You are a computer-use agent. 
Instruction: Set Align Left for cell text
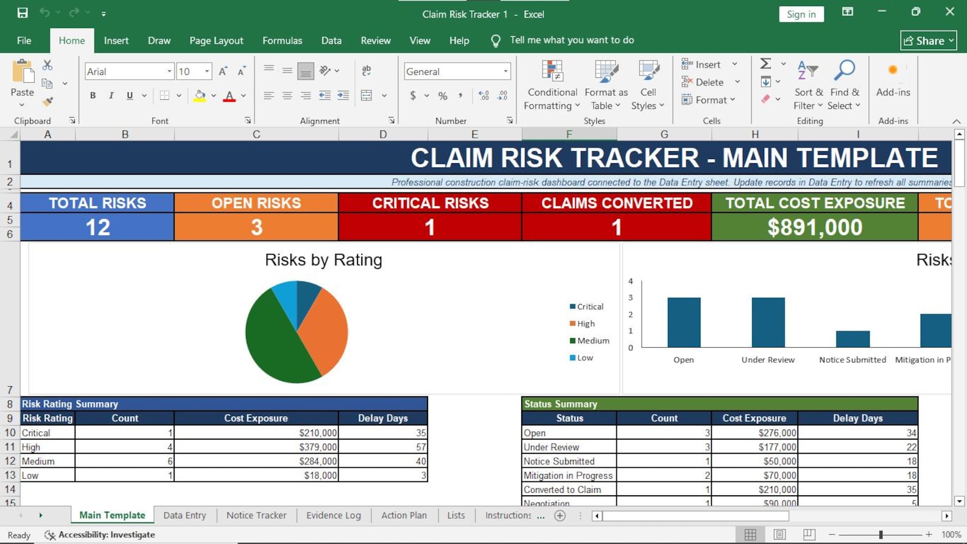pyautogui.click(x=269, y=96)
